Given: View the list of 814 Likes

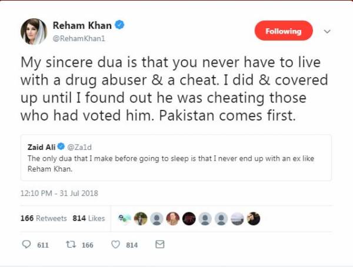Looking at the screenshot, I should pyautogui.click(x=88, y=218).
